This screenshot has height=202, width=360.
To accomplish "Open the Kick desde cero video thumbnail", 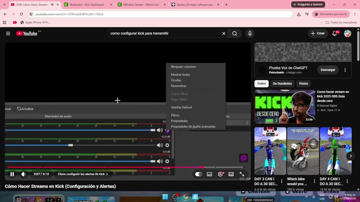I will point(285,107).
